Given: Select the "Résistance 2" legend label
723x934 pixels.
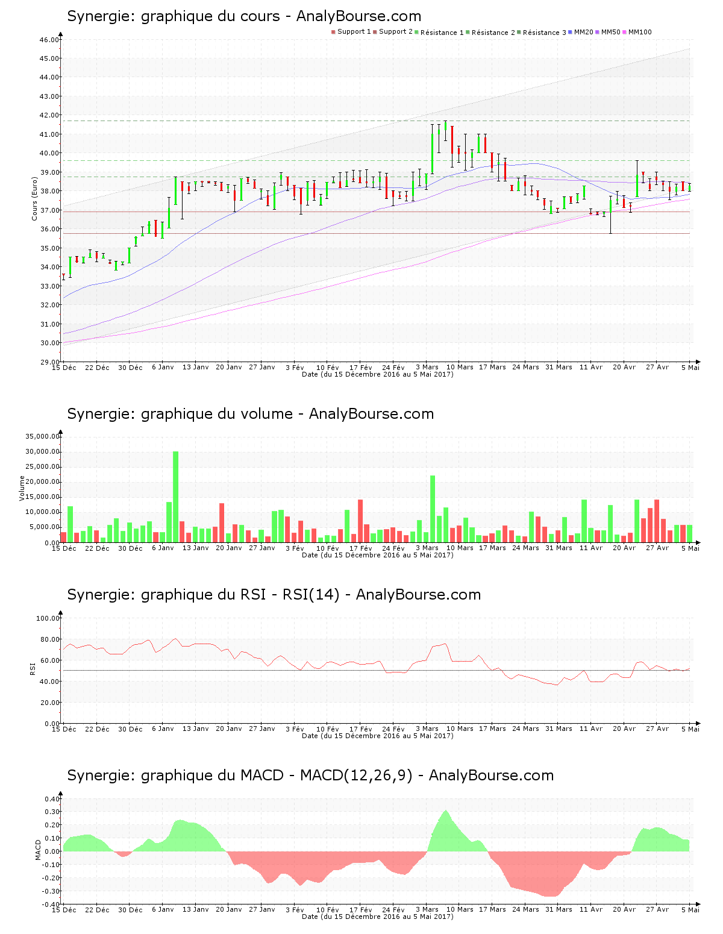Looking at the screenshot, I should click(x=493, y=33).
